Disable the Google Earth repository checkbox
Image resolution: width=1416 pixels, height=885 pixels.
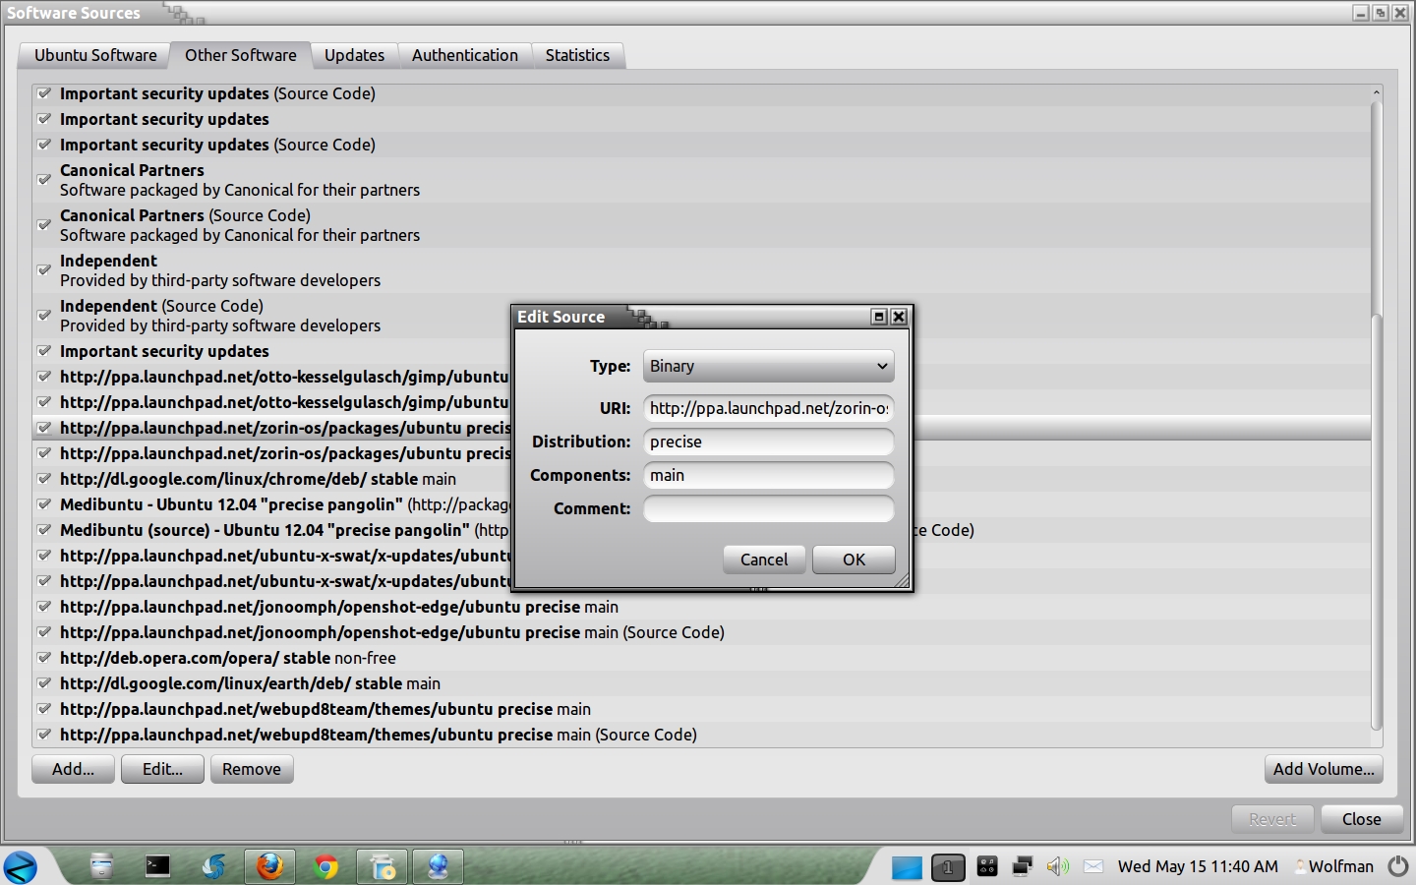[44, 683]
